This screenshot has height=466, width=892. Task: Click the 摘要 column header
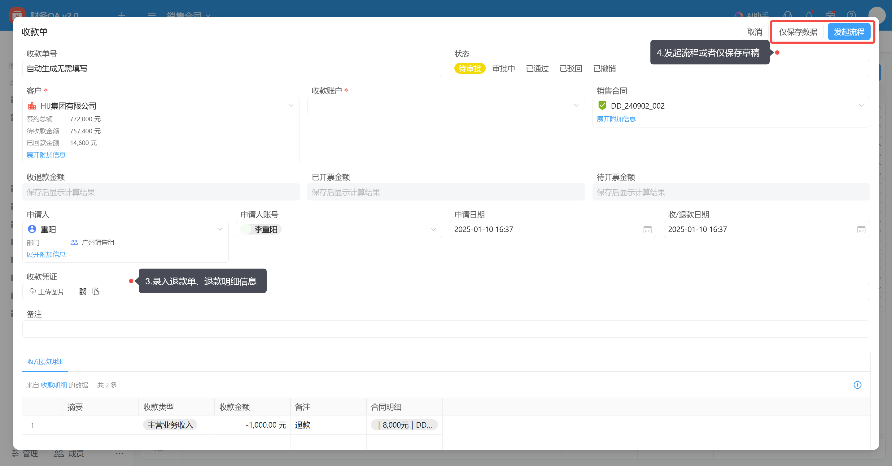click(x=101, y=407)
